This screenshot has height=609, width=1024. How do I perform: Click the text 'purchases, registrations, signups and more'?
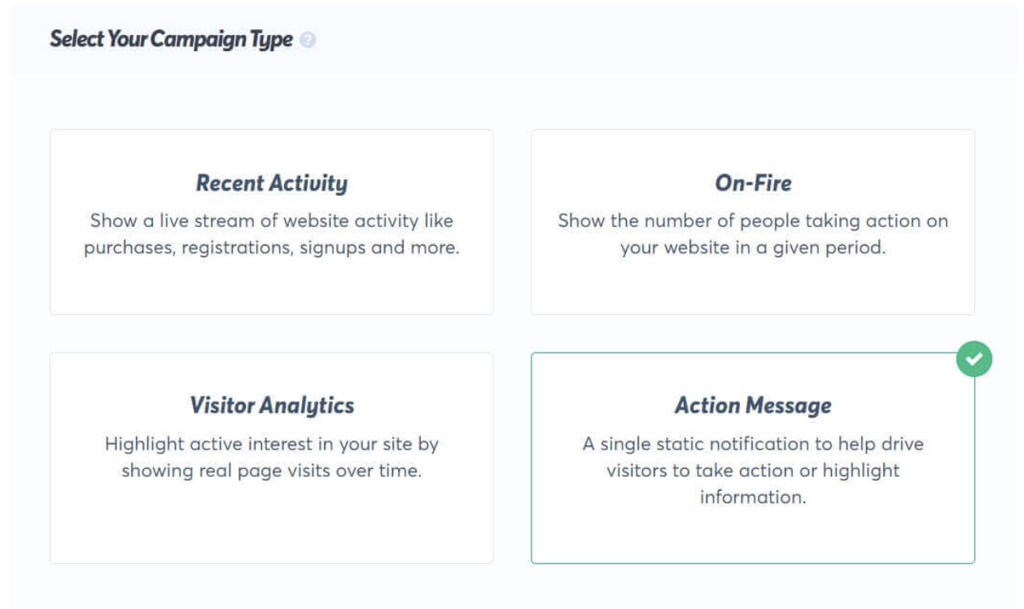click(x=272, y=247)
